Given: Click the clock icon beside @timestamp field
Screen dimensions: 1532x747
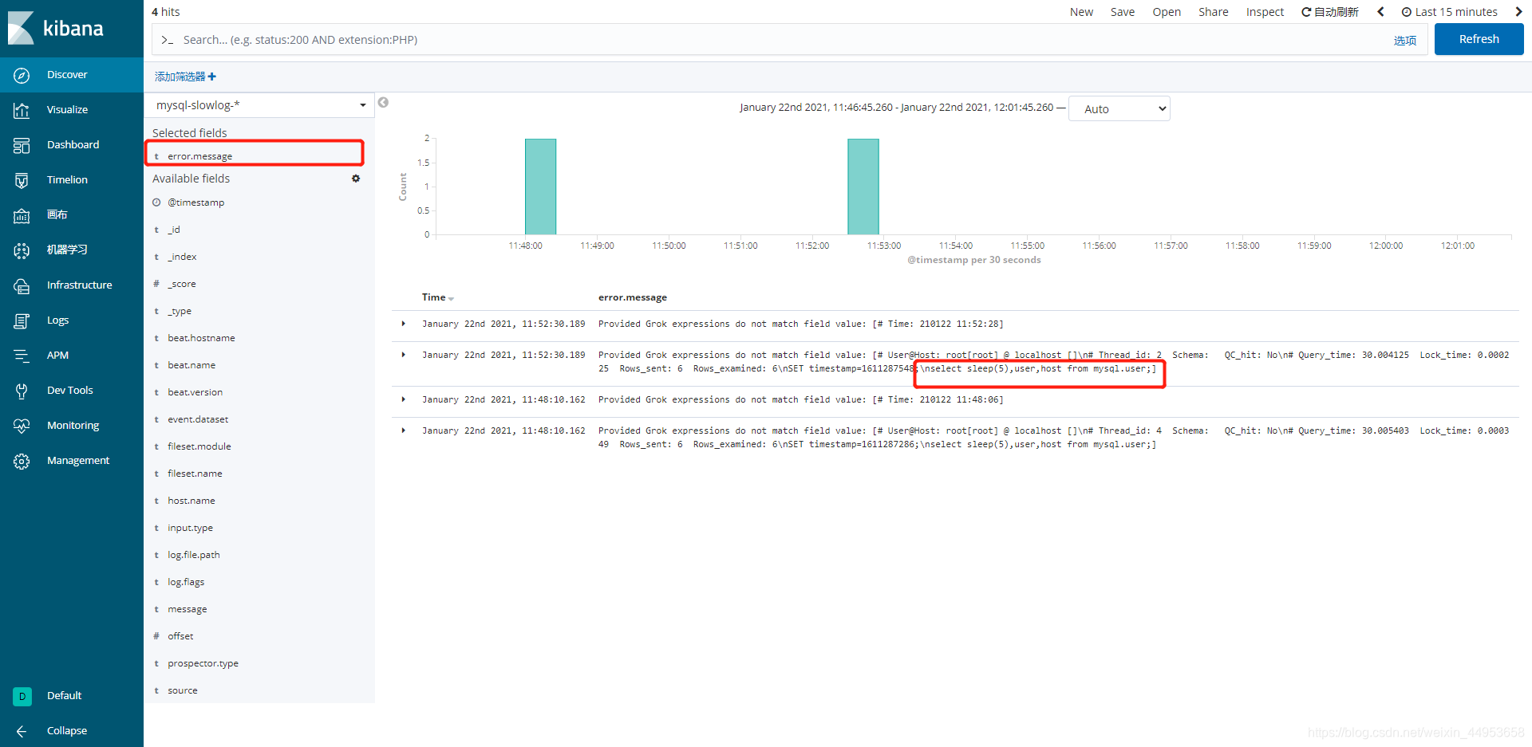Looking at the screenshot, I should (156, 202).
